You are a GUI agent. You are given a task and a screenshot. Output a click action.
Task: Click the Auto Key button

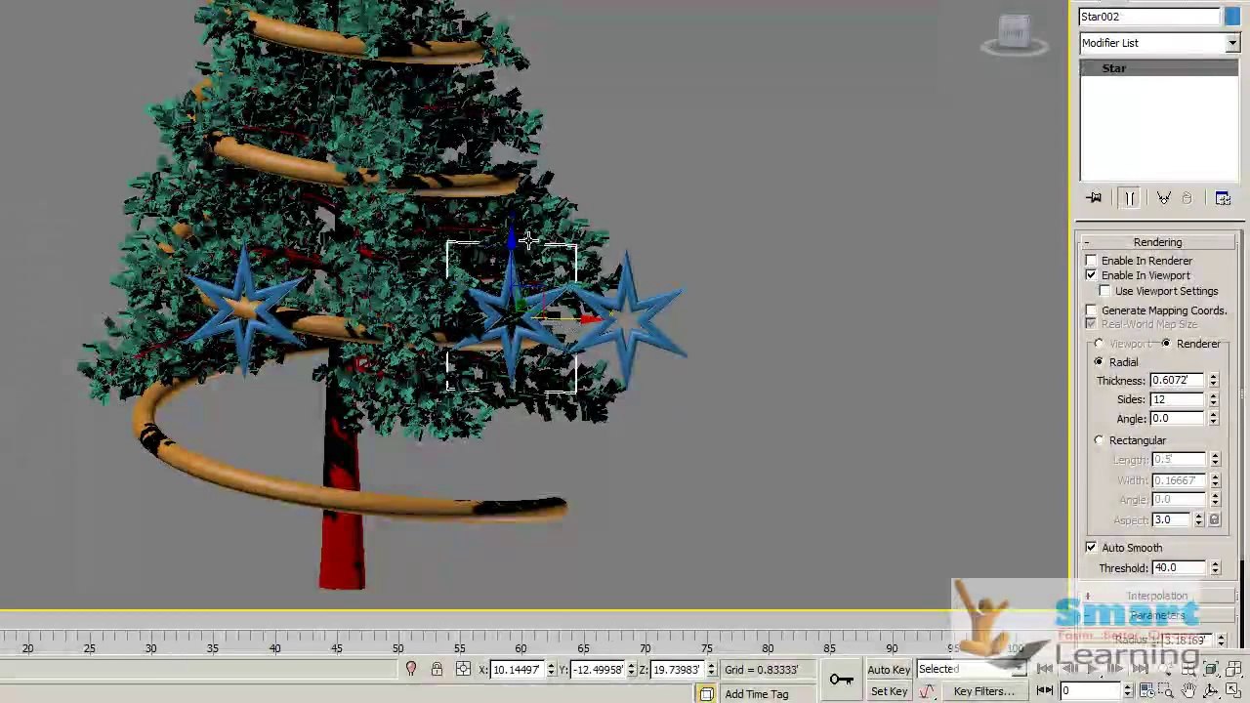tap(889, 670)
